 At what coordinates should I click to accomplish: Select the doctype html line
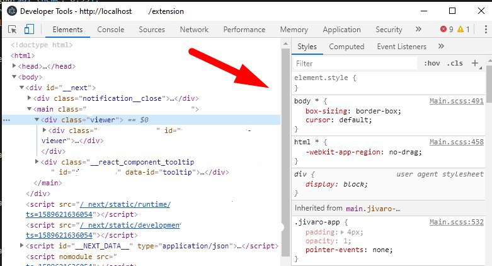pos(42,45)
